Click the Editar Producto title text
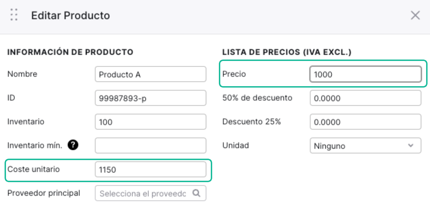 click(71, 16)
